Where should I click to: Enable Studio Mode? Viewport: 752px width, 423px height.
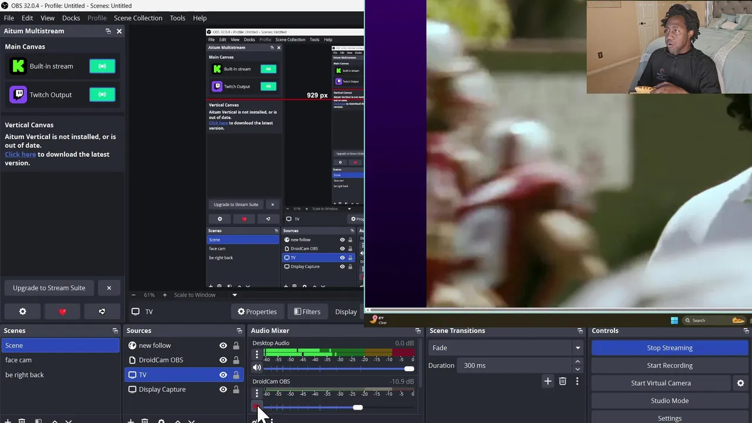pyautogui.click(x=670, y=401)
